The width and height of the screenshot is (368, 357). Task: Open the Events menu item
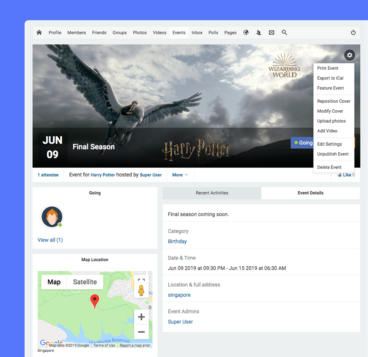(x=179, y=33)
